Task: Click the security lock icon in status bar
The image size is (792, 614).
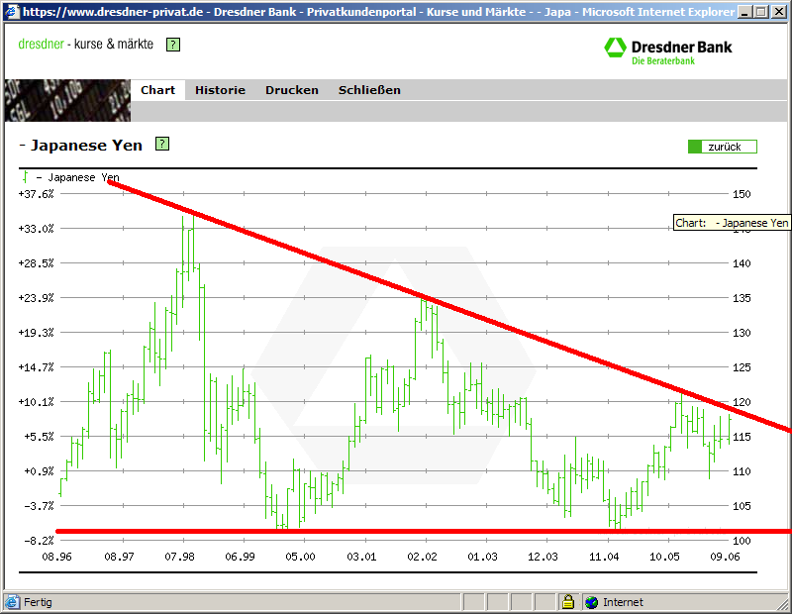Action: click(568, 601)
